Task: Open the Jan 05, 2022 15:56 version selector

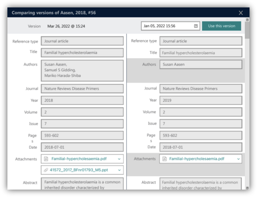Action: 170,26
